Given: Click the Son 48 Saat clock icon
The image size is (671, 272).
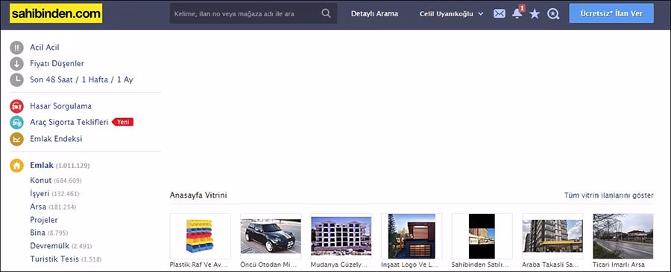Looking at the screenshot, I should coord(16,80).
